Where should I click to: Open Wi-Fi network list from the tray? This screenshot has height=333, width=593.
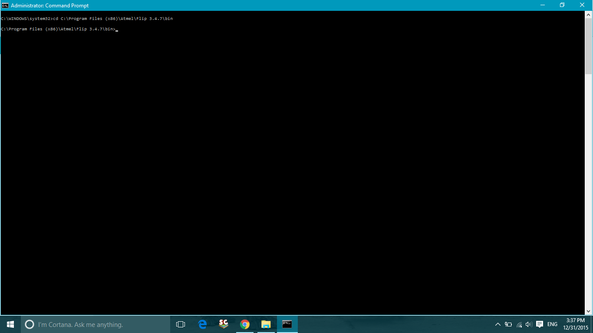click(x=519, y=324)
